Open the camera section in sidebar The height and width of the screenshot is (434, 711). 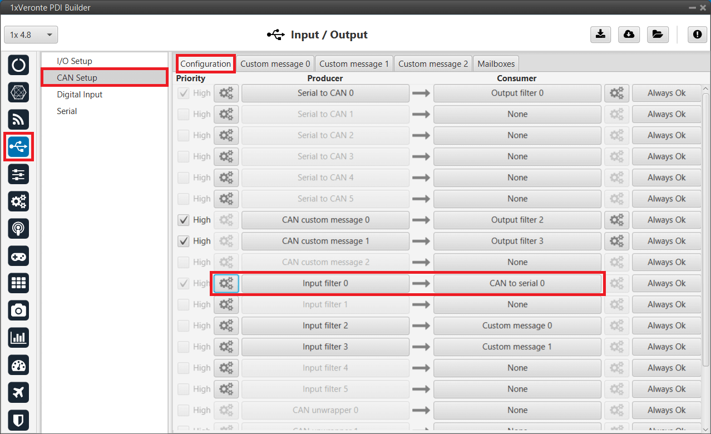click(18, 310)
